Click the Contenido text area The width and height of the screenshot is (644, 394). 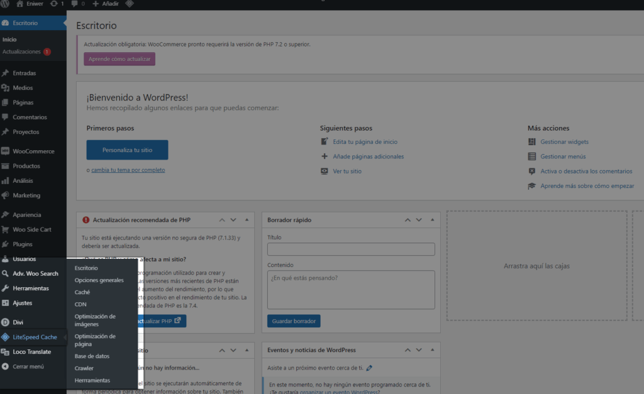351,290
